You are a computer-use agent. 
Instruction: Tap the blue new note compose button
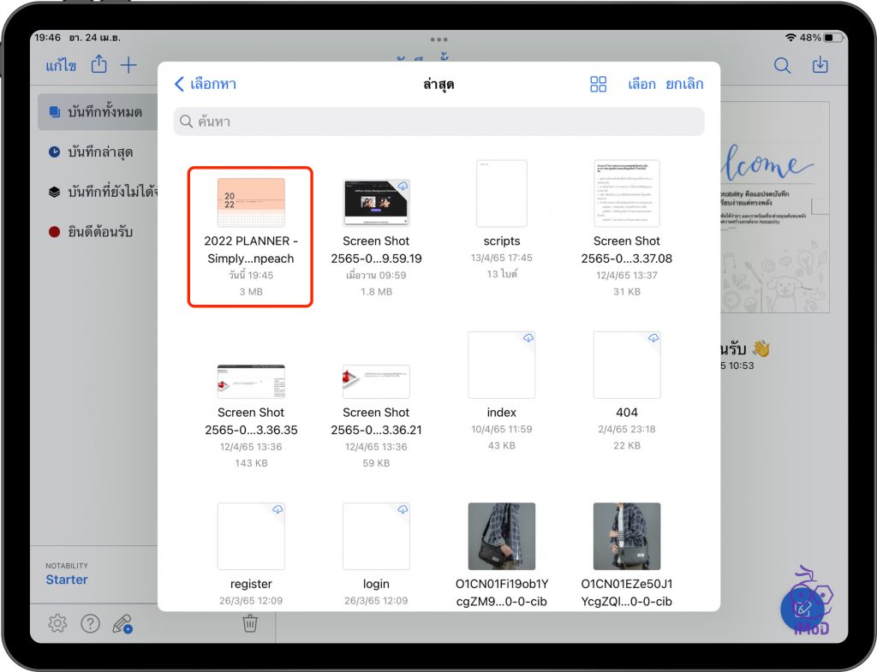coord(802,610)
